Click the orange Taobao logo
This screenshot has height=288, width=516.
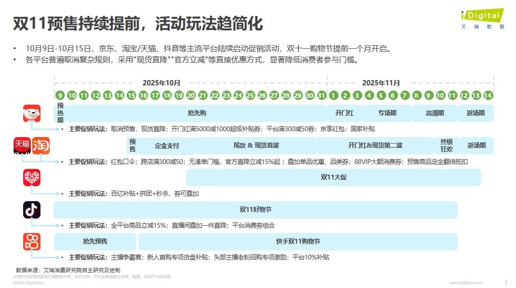click(41, 146)
